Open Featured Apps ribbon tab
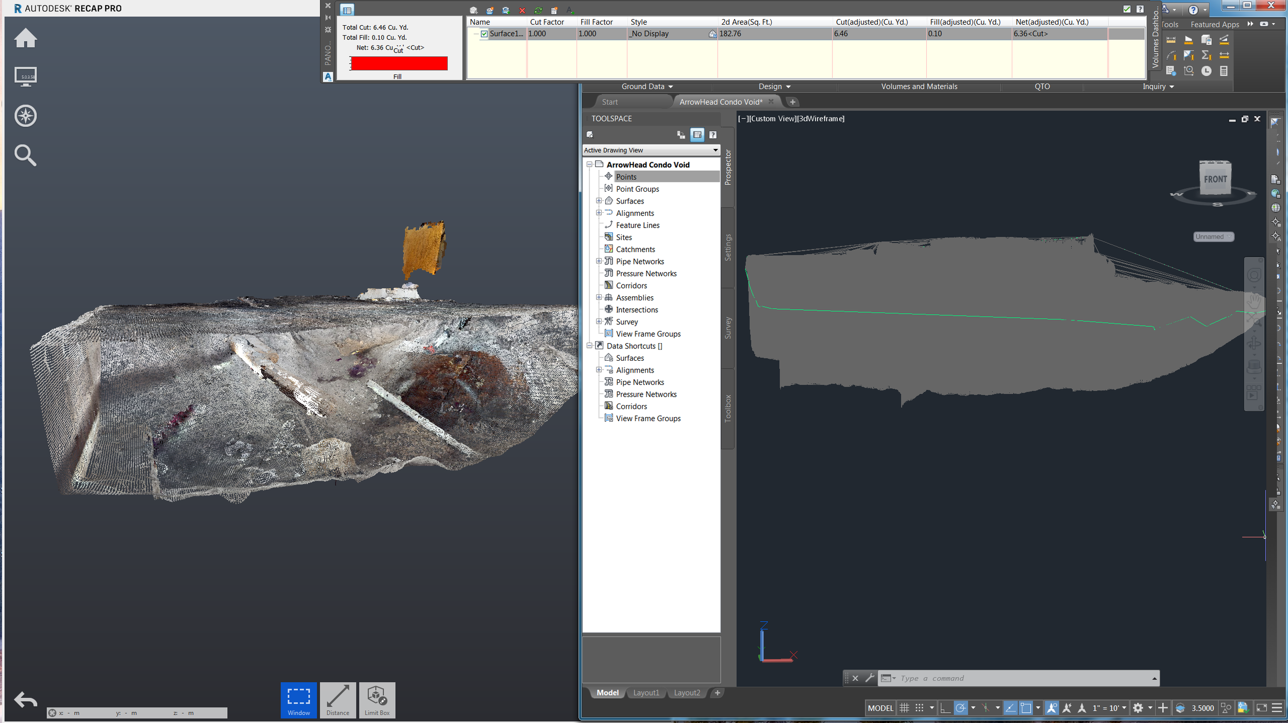 click(1214, 25)
